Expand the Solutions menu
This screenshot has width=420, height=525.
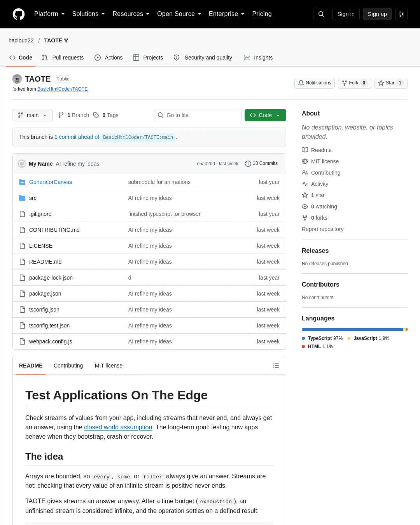coord(89,14)
